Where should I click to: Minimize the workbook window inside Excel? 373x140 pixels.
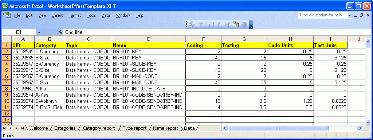coord(356,15)
